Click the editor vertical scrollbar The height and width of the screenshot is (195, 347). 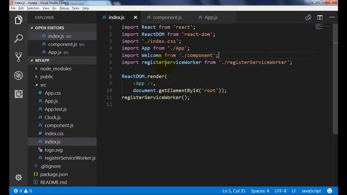[336, 79]
